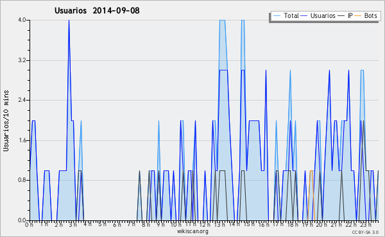Click the orange Bots peak near 19 h
This screenshot has width=385, height=237.
point(311,171)
